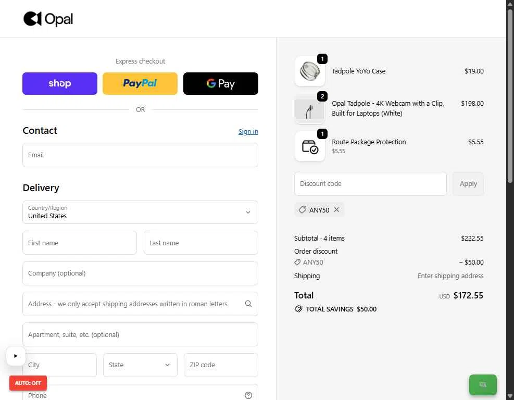Choose PayPal express checkout
Viewport: 514px width, 400px height.
point(140,84)
